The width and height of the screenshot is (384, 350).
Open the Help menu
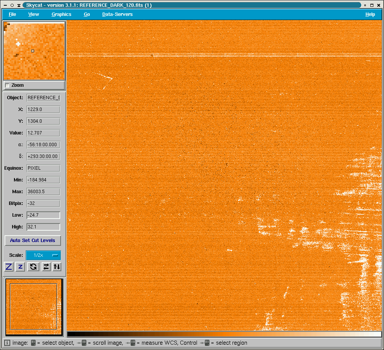coord(370,14)
